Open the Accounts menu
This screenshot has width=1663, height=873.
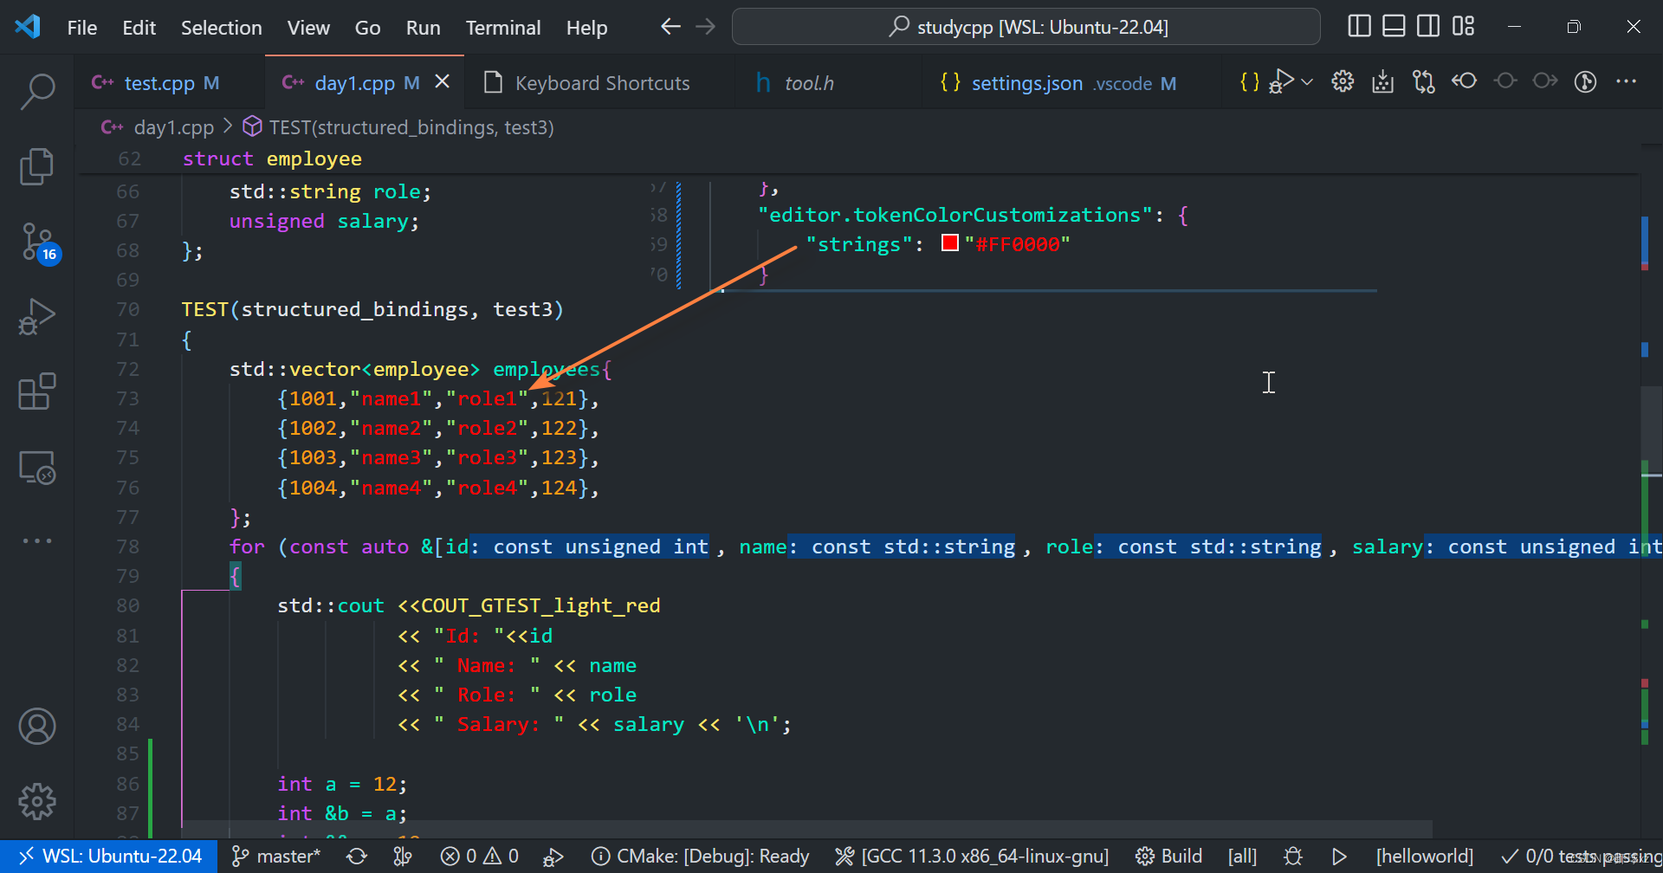coord(37,727)
